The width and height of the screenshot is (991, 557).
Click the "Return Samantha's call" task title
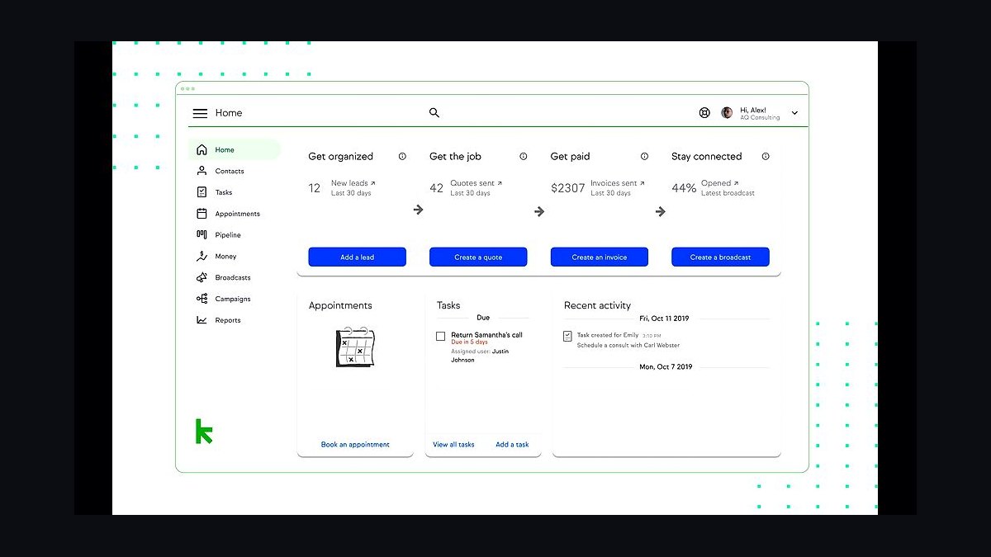[486, 335]
